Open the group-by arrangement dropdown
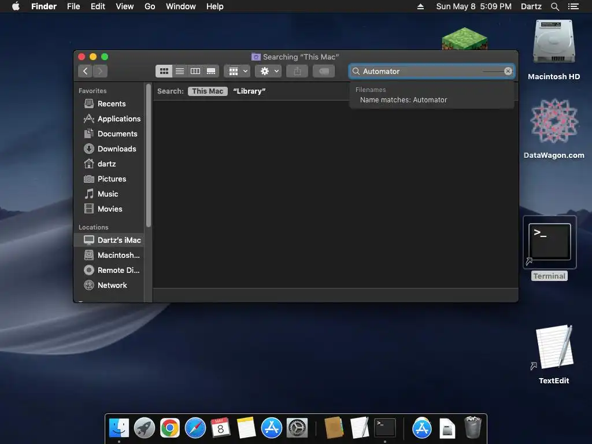This screenshot has width=592, height=444. point(237,71)
